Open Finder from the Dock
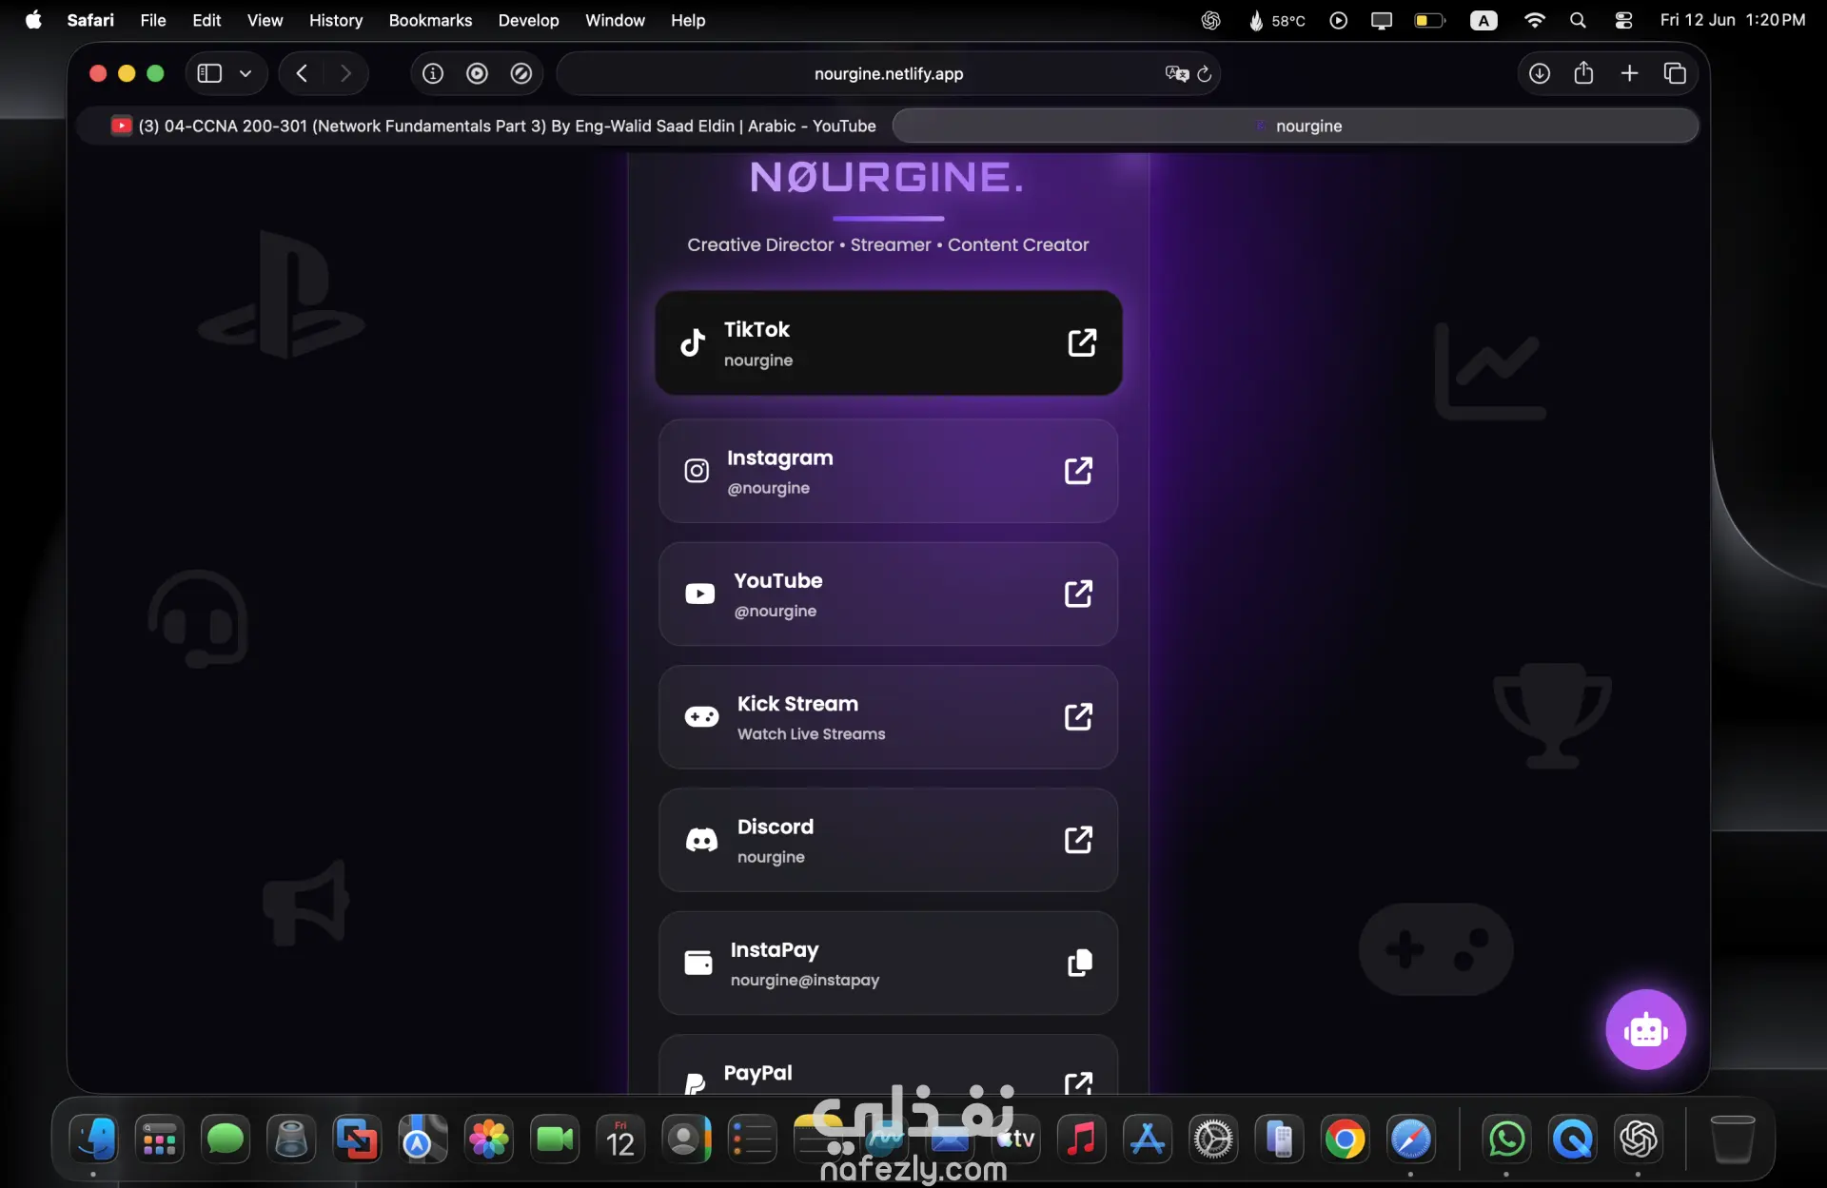 point(93,1139)
